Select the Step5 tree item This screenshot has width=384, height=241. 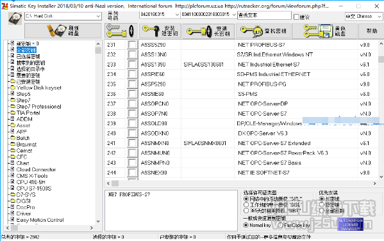23,94
